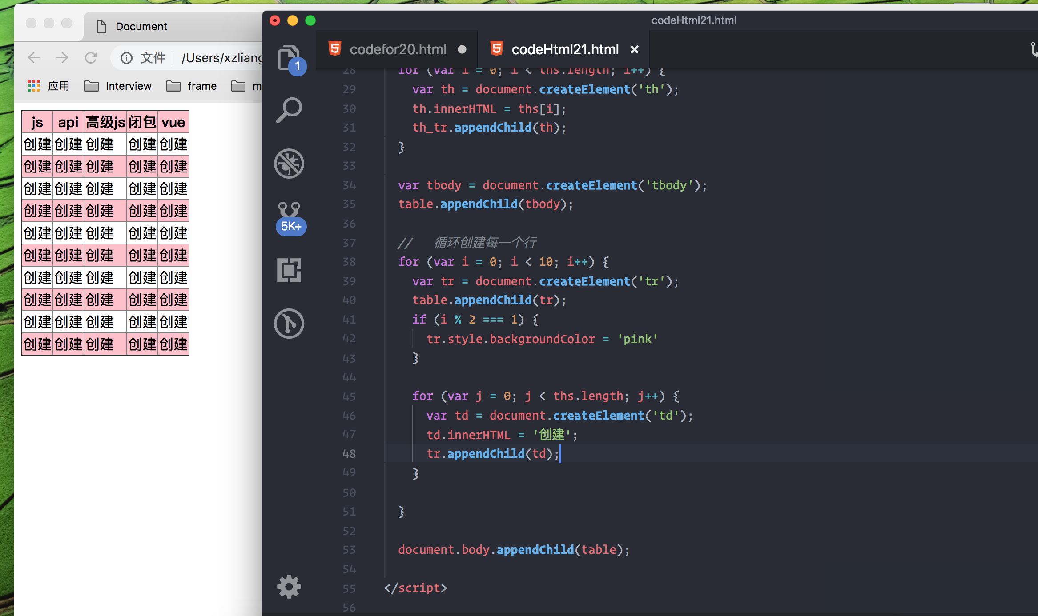Screen dimensions: 1038x616
Task: Open the Extensions view icon
Action: pos(289,270)
